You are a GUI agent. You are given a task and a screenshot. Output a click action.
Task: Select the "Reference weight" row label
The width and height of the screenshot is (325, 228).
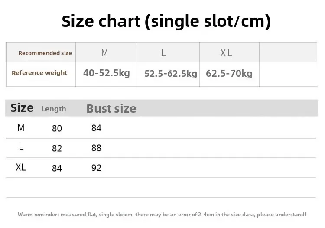coord(39,73)
